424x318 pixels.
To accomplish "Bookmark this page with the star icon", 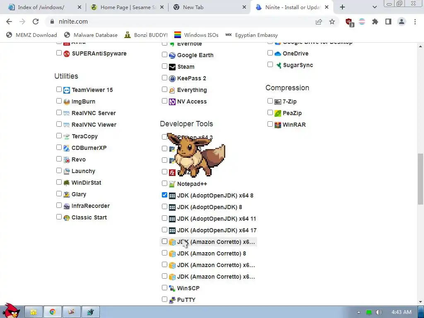I will 332,22.
